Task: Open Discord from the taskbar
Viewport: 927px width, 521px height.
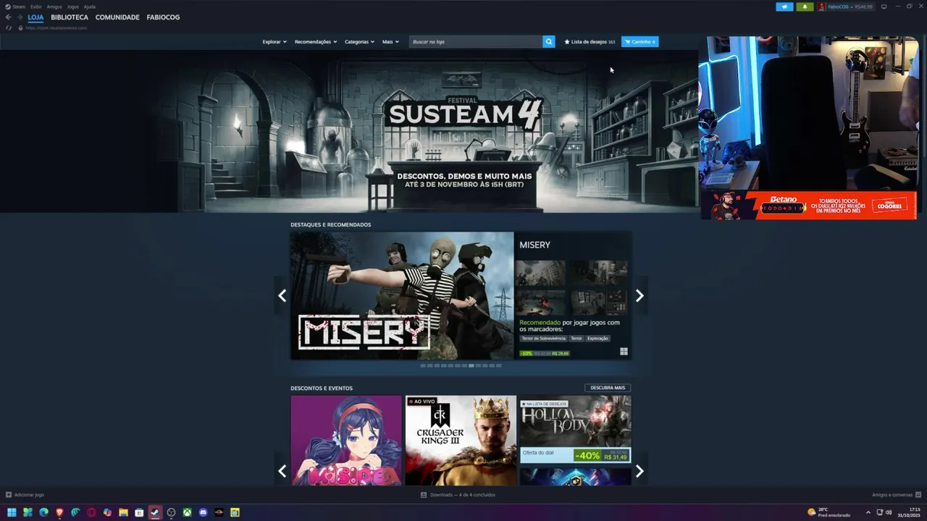Action: coord(203,512)
